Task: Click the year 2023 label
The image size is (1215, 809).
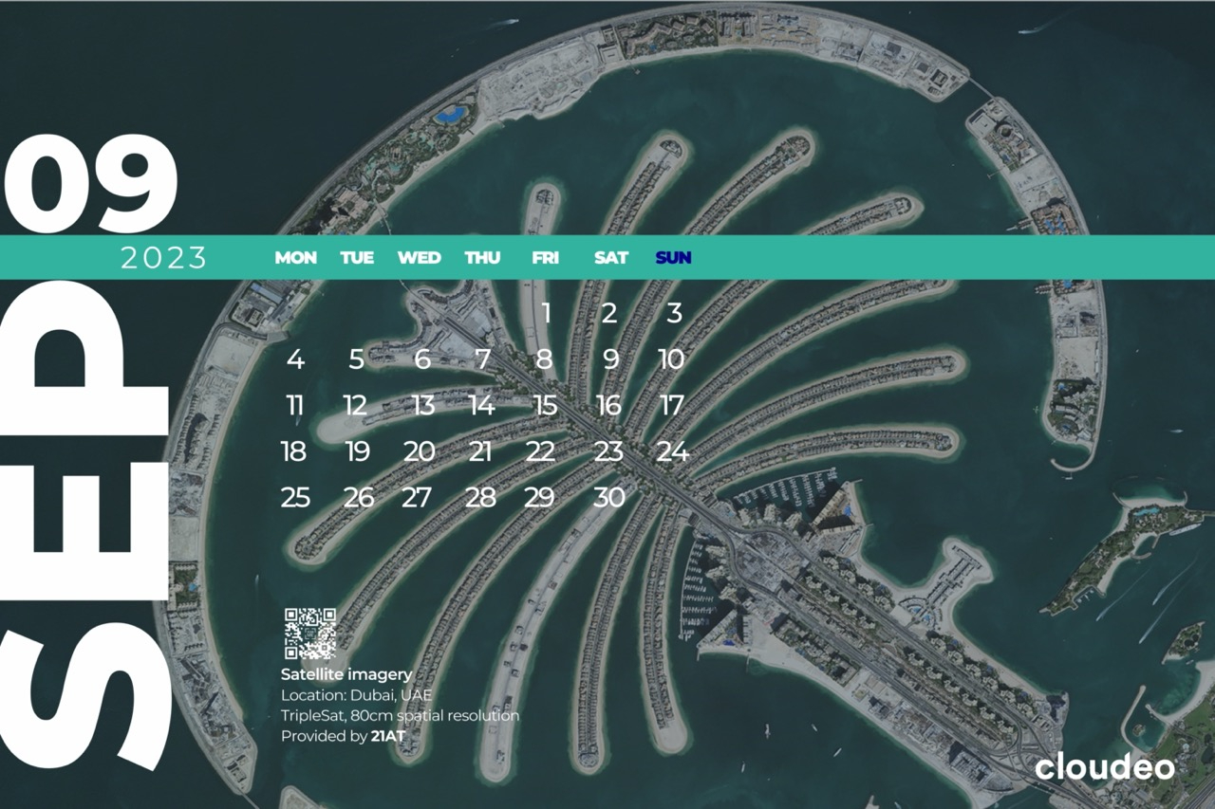Action: [163, 258]
